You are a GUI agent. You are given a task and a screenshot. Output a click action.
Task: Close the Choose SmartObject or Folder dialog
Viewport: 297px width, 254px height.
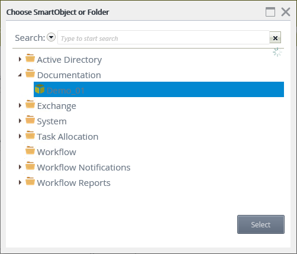tap(286, 12)
